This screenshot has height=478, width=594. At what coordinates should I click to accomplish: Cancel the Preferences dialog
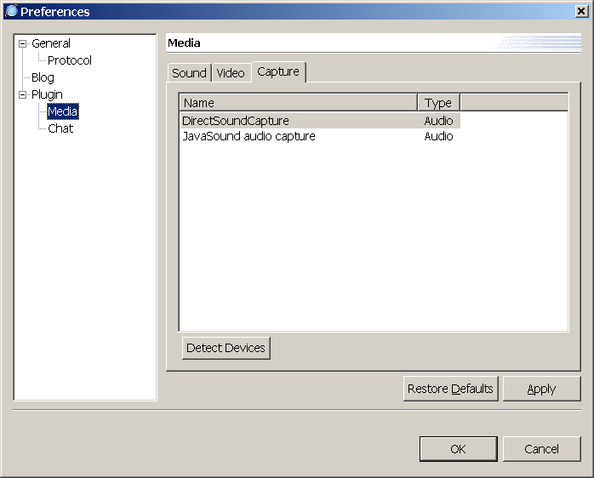point(541,449)
